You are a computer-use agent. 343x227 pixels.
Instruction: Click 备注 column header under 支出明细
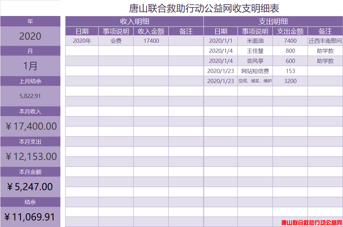[325, 31]
